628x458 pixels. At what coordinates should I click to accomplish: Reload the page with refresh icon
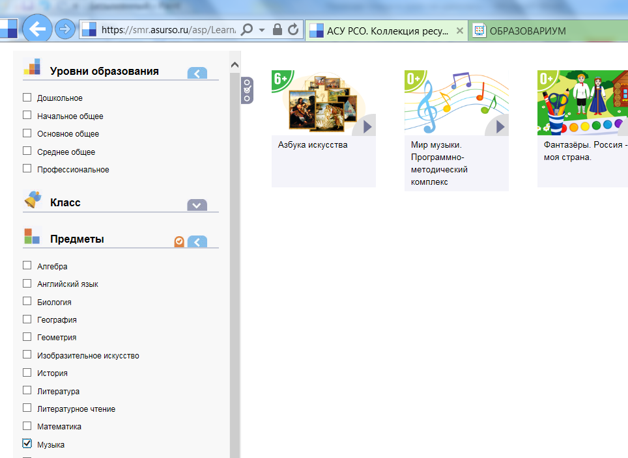(293, 29)
